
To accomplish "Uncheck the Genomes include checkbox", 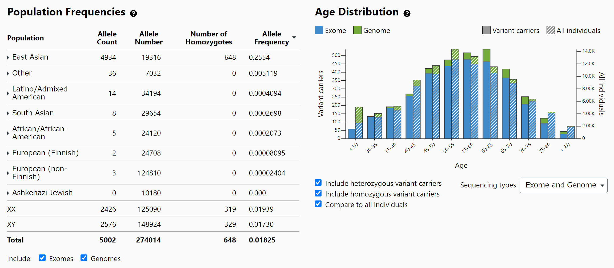I will tap(84, 258).
